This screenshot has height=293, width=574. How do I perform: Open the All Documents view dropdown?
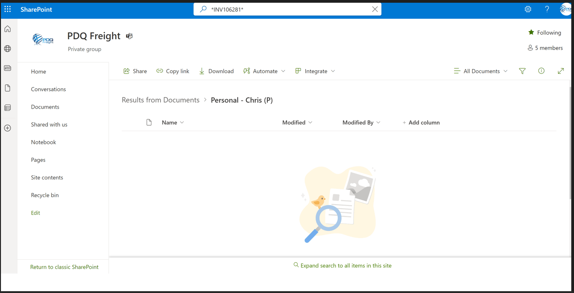click(481, 71)
